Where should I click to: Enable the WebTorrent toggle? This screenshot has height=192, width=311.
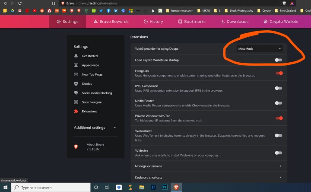tap(279, 135)
